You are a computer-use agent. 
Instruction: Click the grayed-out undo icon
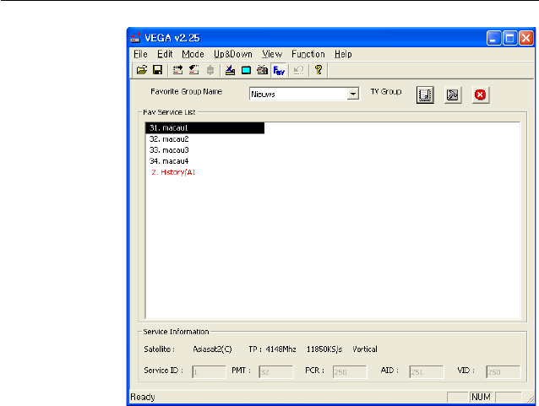pyautogui.click(x=298, y=70)
